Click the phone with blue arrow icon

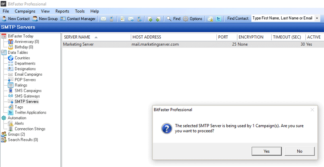[x=140, y=19]
